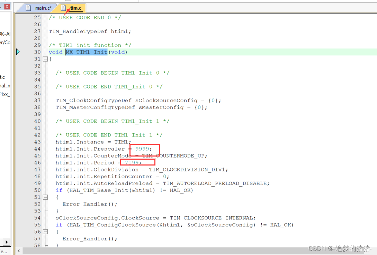Collapse the code block at line 56
The height and width of the screenshot is (255, 377).
[45, 232]
